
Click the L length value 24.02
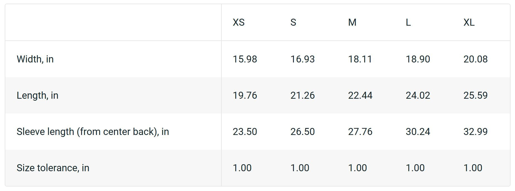pyautogui.click(x=418, y=95)
